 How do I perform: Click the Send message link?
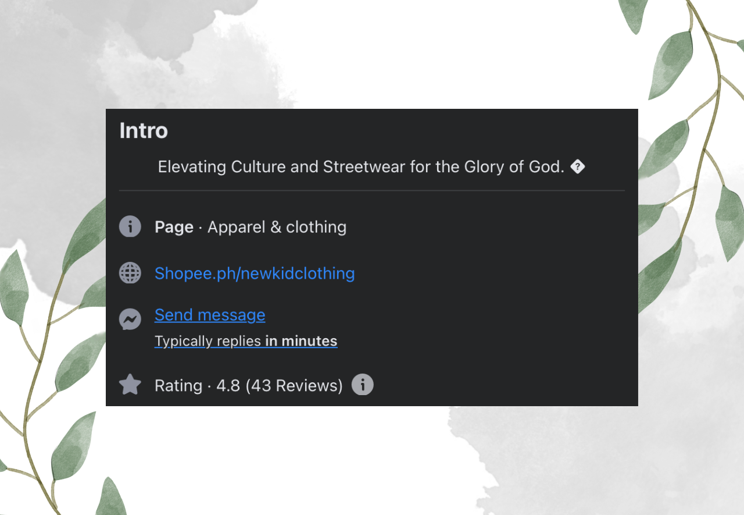[x=210, y=315]
